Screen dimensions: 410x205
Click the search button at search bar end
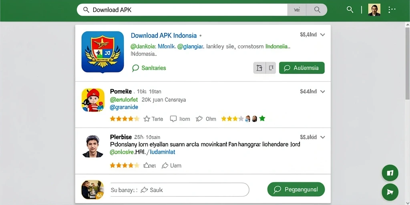317,10
